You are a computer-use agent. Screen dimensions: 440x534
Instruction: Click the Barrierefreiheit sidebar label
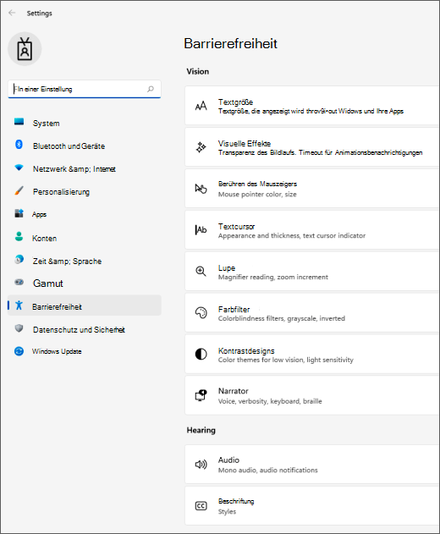(x=57, y=307)
